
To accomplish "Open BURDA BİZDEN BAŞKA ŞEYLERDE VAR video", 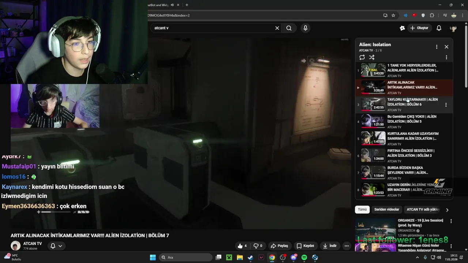I will (404, 173).
